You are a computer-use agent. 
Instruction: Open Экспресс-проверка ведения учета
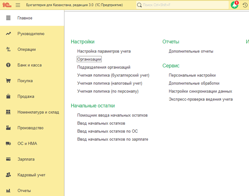(200, 99)
